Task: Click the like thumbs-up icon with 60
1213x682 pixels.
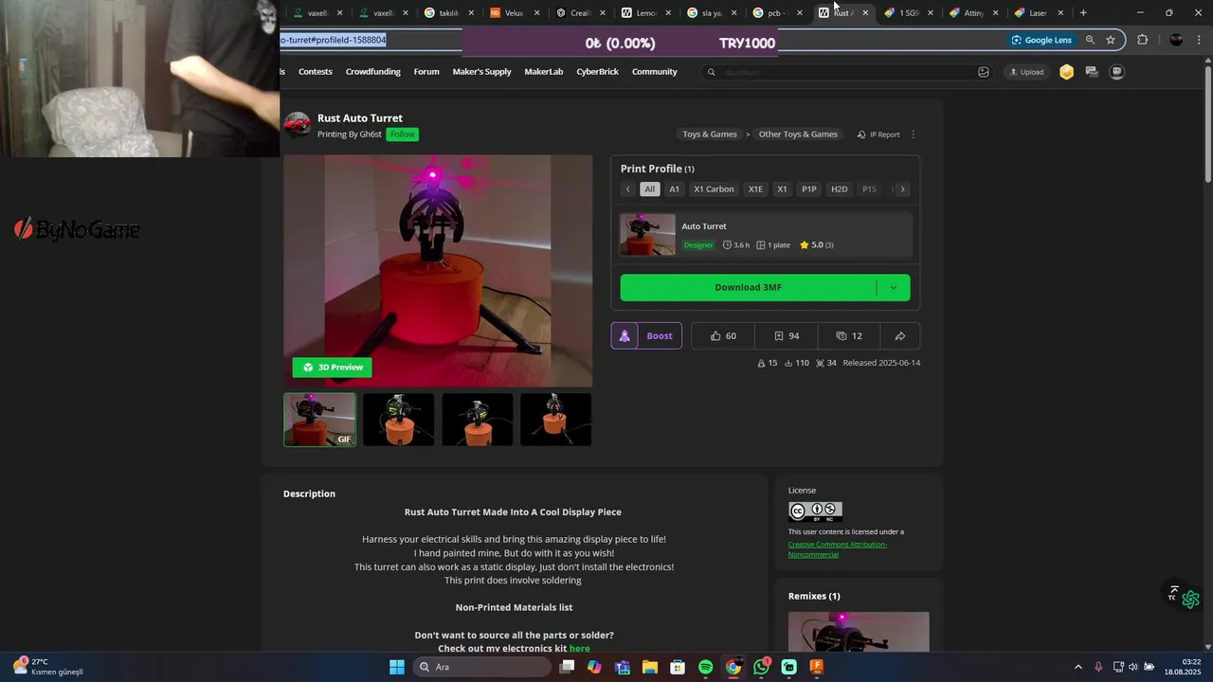Action: click(x=715, y=336)
